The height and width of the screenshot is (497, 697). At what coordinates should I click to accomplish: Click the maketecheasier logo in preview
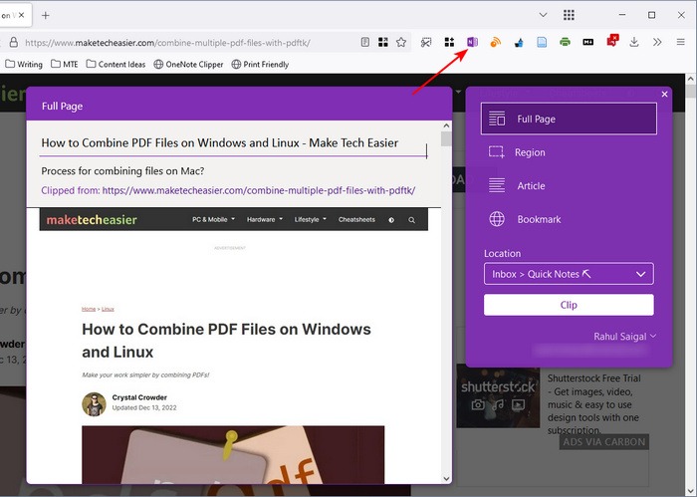pyautogui.click(x=92, y=219)
